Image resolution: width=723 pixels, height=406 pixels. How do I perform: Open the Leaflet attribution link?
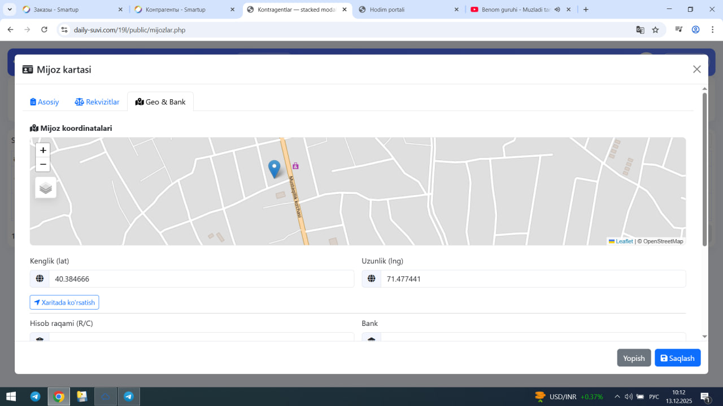pos(624,241)
